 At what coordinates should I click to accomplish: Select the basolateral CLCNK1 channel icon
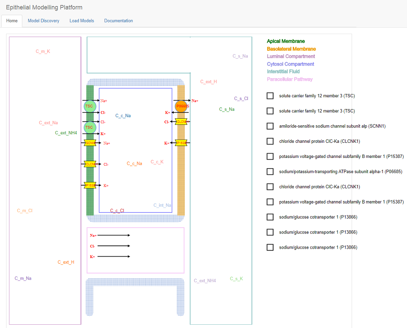[181, 121]
